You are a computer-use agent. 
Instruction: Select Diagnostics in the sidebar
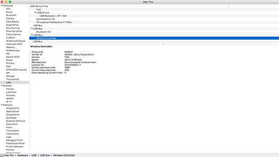(x=12, y=25)
